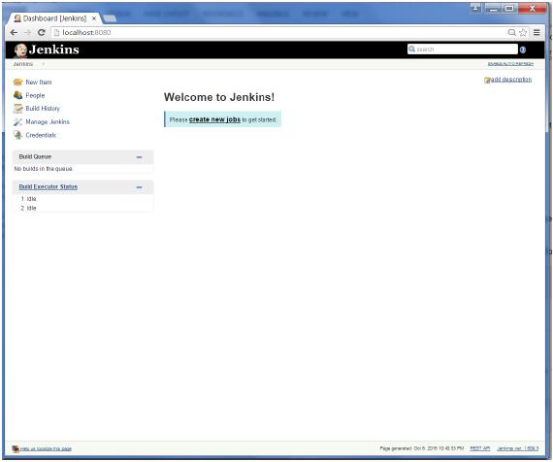553x462 pixels.
Task: Click executor 2 Idle row
Action: [82, 209]
